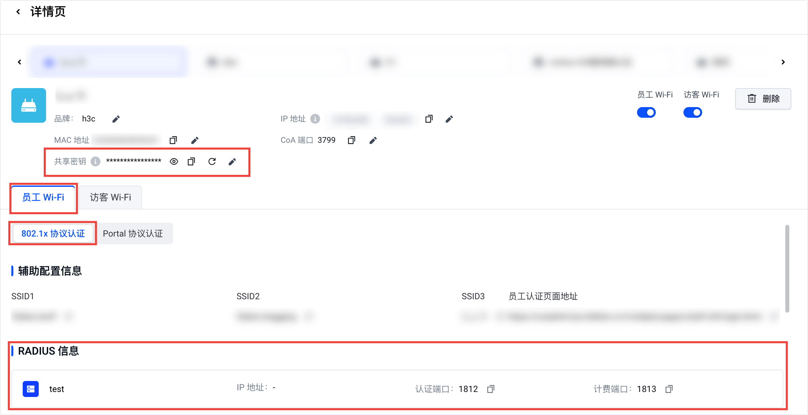Reveal the 共享密钥 with eye icon
This screenshot has height=415, width=808.
coord(174,162)
